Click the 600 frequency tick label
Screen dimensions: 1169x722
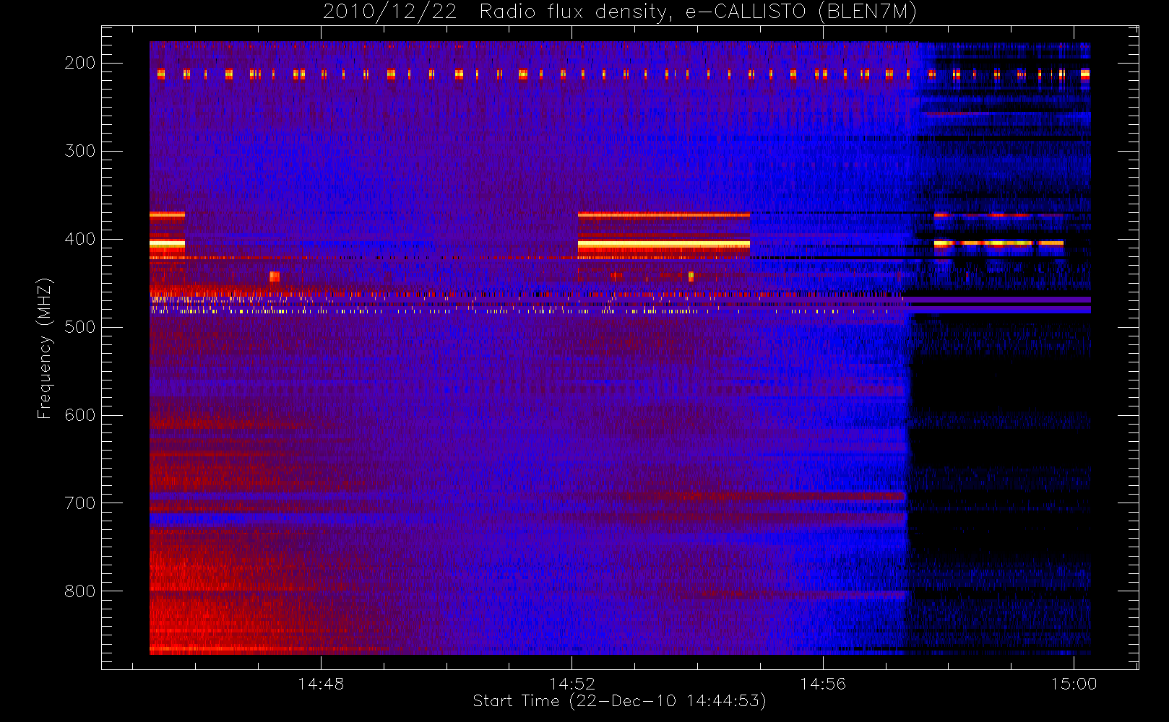[x=80, y=415]
